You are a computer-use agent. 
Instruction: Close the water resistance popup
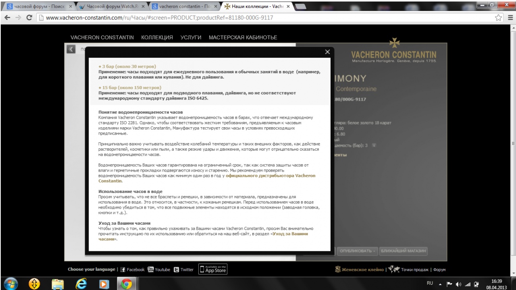[327, 52]
